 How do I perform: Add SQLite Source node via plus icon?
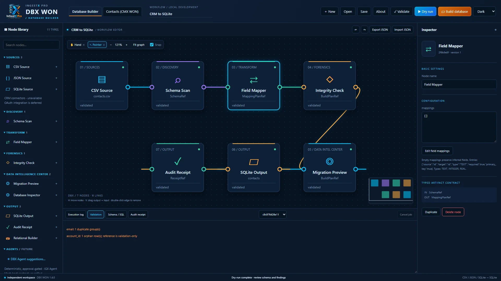56,89
